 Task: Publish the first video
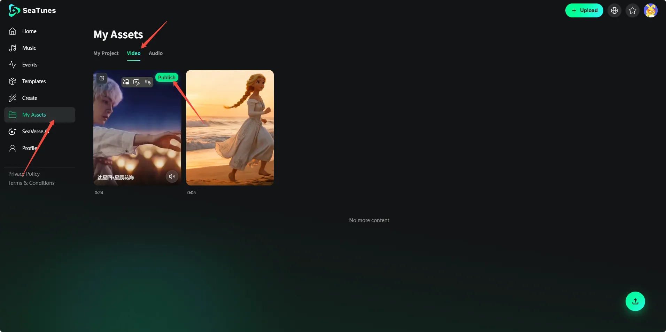[x=166, y=77]
